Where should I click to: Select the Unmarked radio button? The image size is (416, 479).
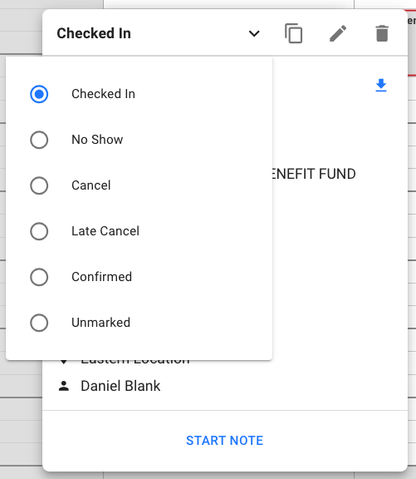pyautogui.click(x=39, y=323)
